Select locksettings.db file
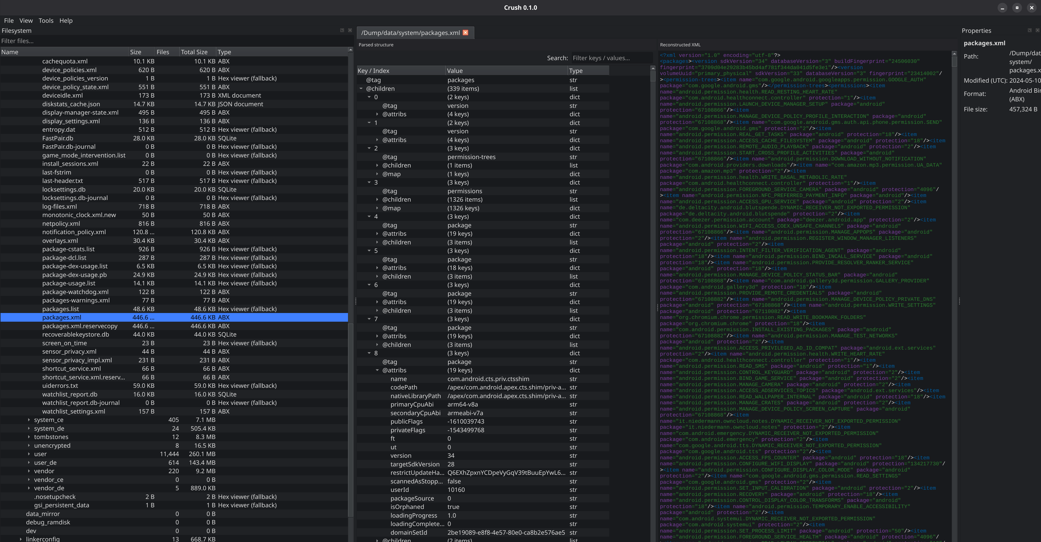This screenshot has height=542, width=1041. click(x=174, y=189)
